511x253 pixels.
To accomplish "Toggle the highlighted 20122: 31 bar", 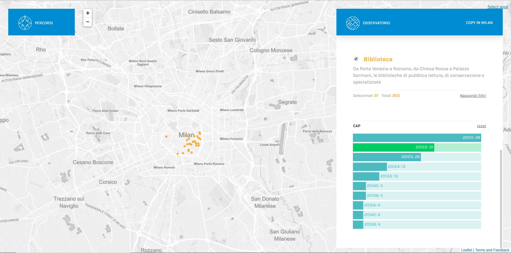I will point(417,147).
